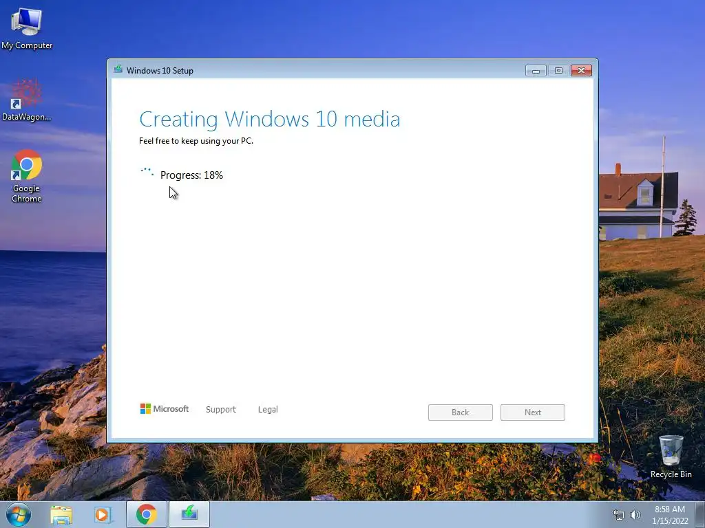
Task: Click the Windows 10 Setup title bar icon
Action: [118, 69]
